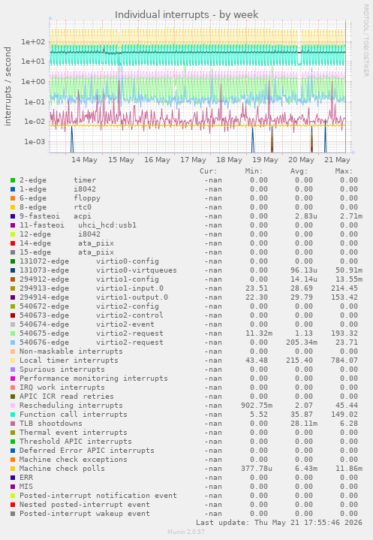This screenshot has width=373, height=540.
Task: Click the 21 May x-axis date label
Action: 337,160
